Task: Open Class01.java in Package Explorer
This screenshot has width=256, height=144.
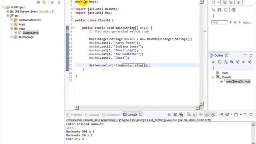Action: coord(30,33)
